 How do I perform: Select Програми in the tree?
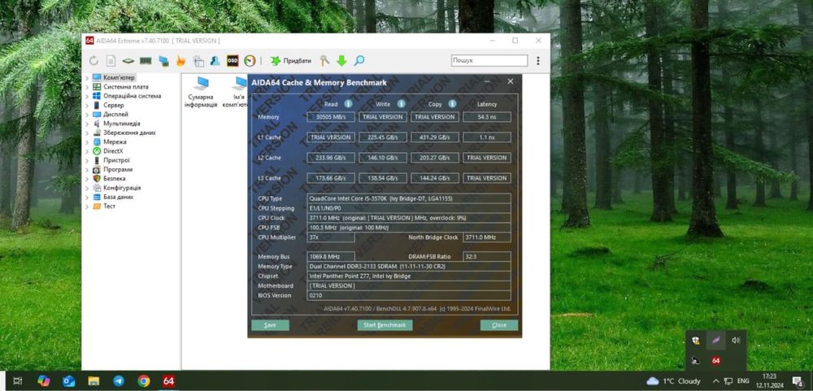click(x=118, y=170)
